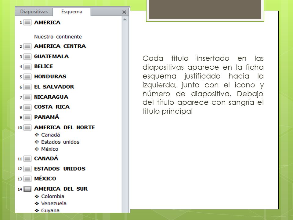293x220 pixels.
Task: Click the slide number 10 in outline
Action: pyautogui.click(x=20, y=128)
